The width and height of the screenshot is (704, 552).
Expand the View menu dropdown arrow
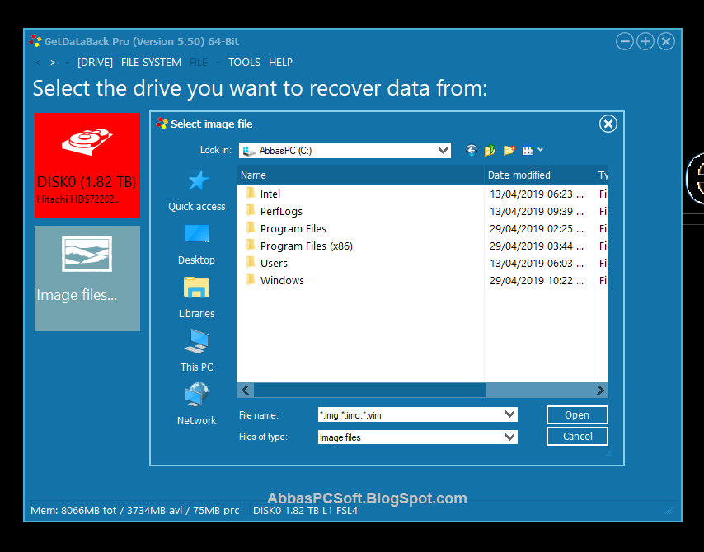pos(540,150)
